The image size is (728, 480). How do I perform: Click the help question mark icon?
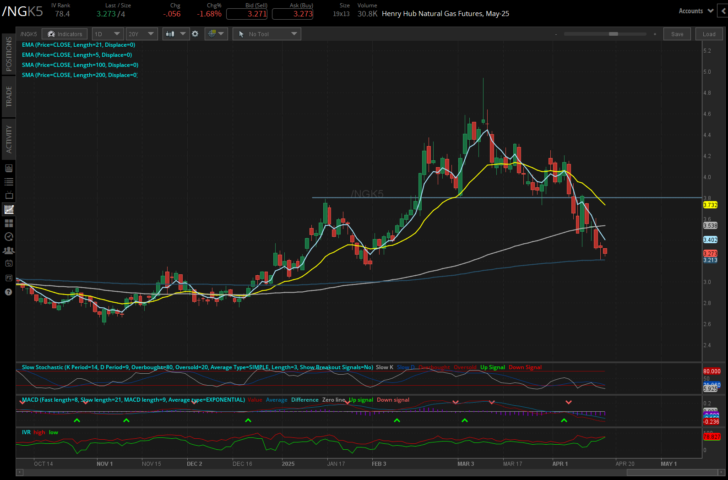pyautogui.click(x=8, y=292)
